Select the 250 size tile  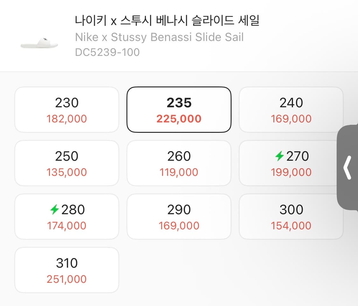tap(67, 163)
